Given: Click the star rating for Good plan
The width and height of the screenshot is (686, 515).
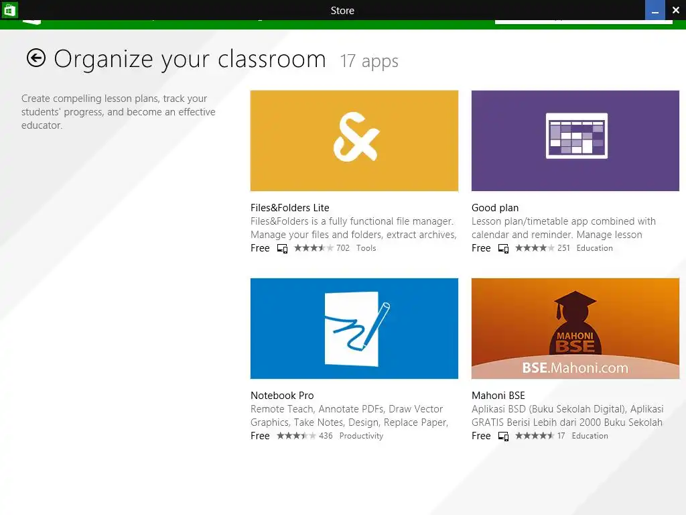Looking at the screenshot, I should pyautogui.click(x=535, y=248).
